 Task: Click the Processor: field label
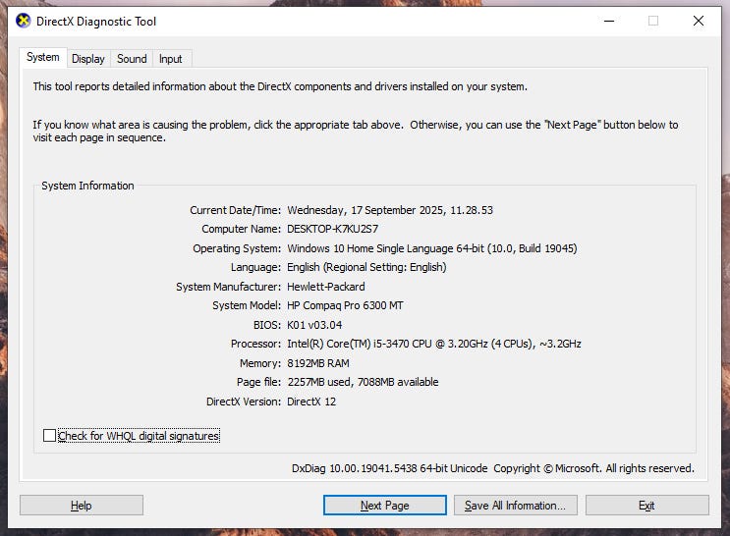click(255, 344)
